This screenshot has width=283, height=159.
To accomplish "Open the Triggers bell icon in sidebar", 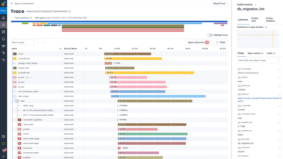I will coord(4,39).
